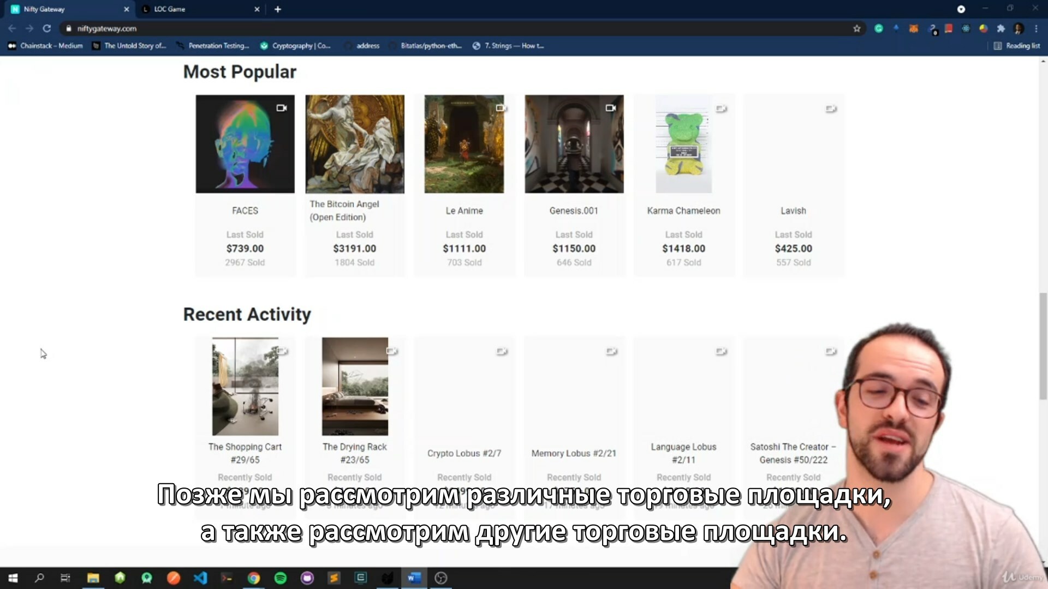Go back in browser history
The image size is (1048, 589).
coord(12,28)
